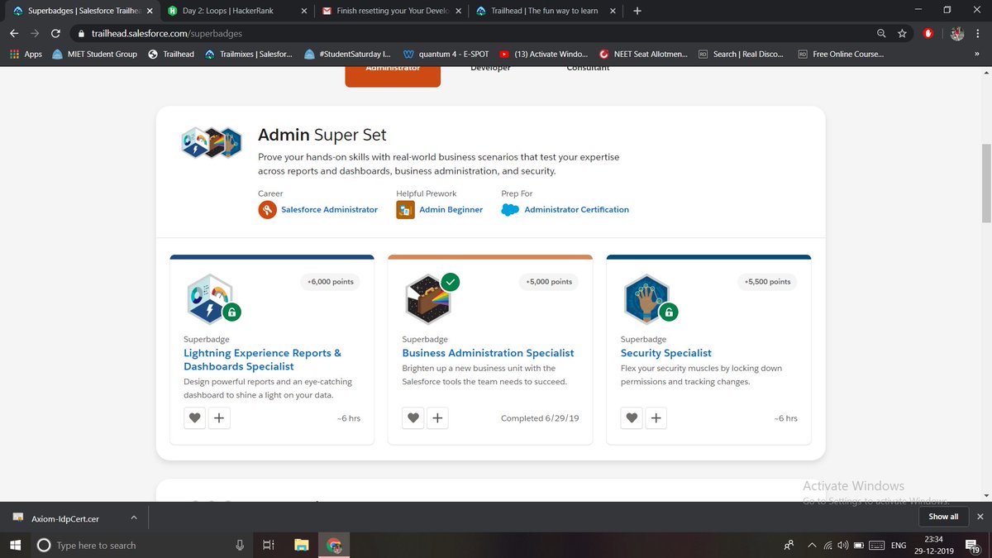Favorite the Business Administration Specialist superbadge
The image size is (992, 558).
tap(413, 418)
